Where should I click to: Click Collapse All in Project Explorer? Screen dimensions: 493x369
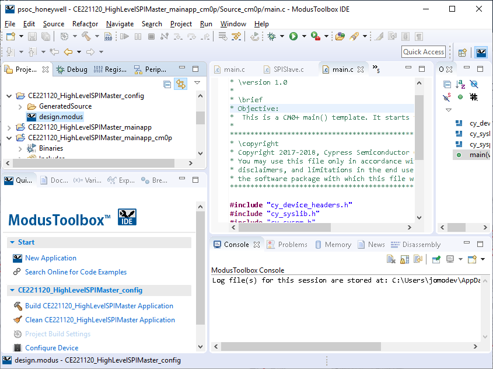[167, 84]
